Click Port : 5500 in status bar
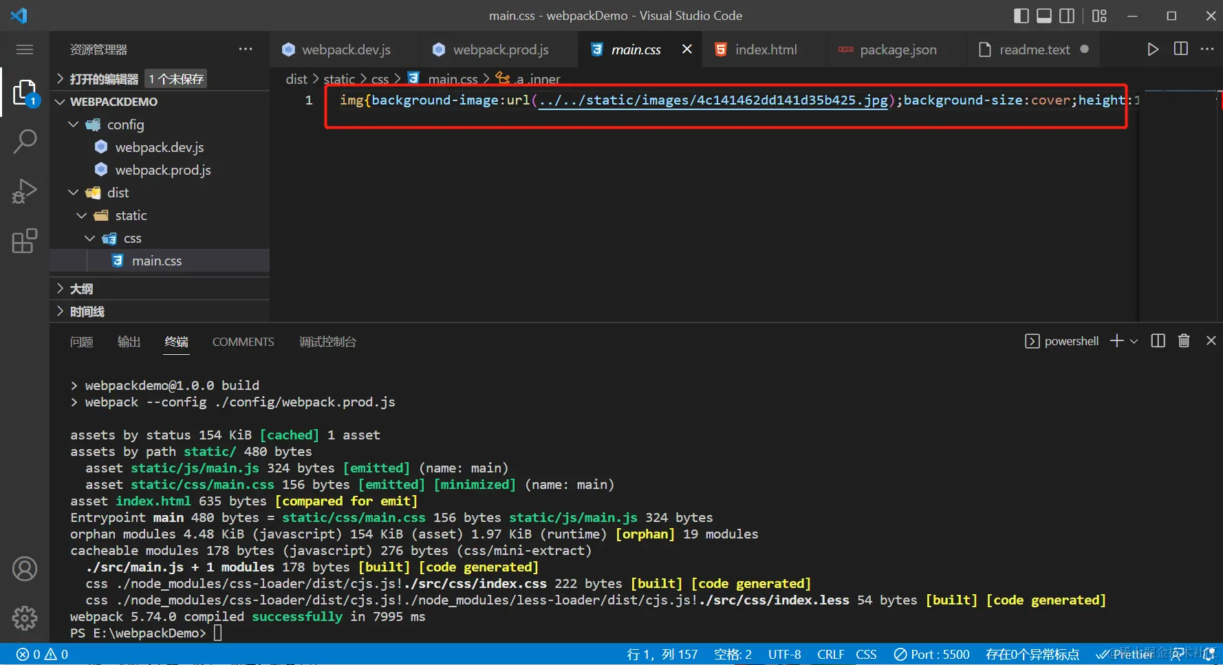 932,654
